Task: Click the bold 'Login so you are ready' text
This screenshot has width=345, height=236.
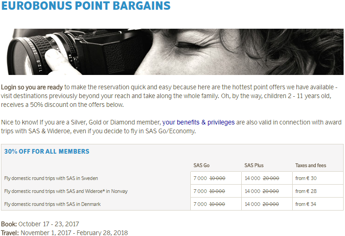Action: point(32,87)
